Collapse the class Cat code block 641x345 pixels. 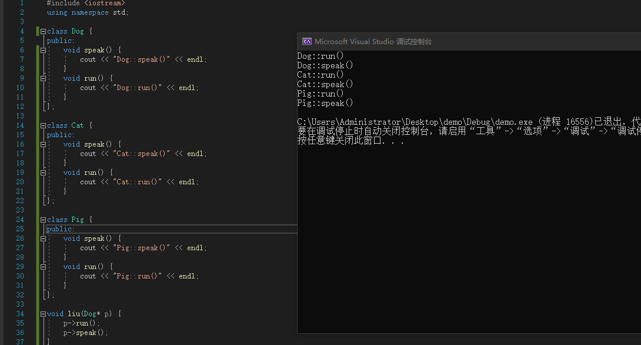[x=43, y=125]
